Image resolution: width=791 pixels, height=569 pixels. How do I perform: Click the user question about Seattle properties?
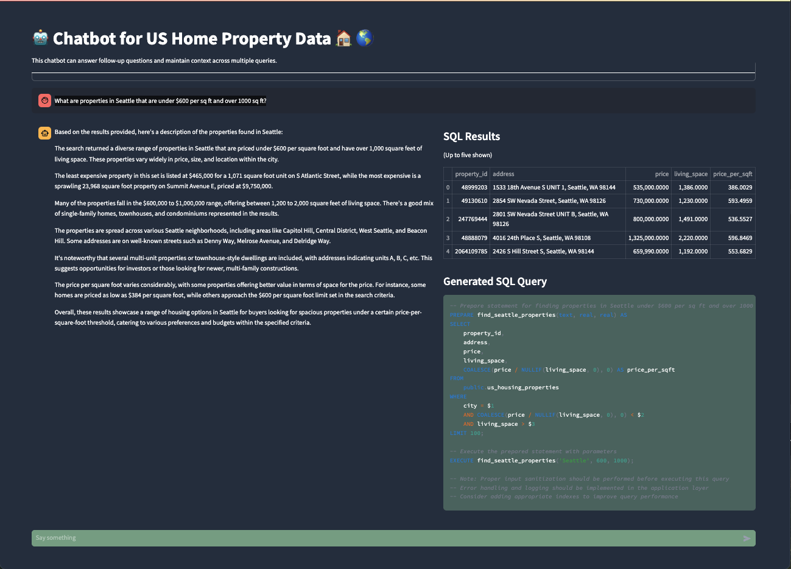(x=160, y=101)
